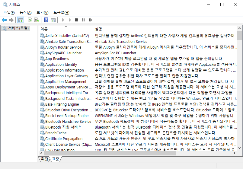Toggle the action pane toolbar icon
Screen dimensions: 243x169
(53, 20)
